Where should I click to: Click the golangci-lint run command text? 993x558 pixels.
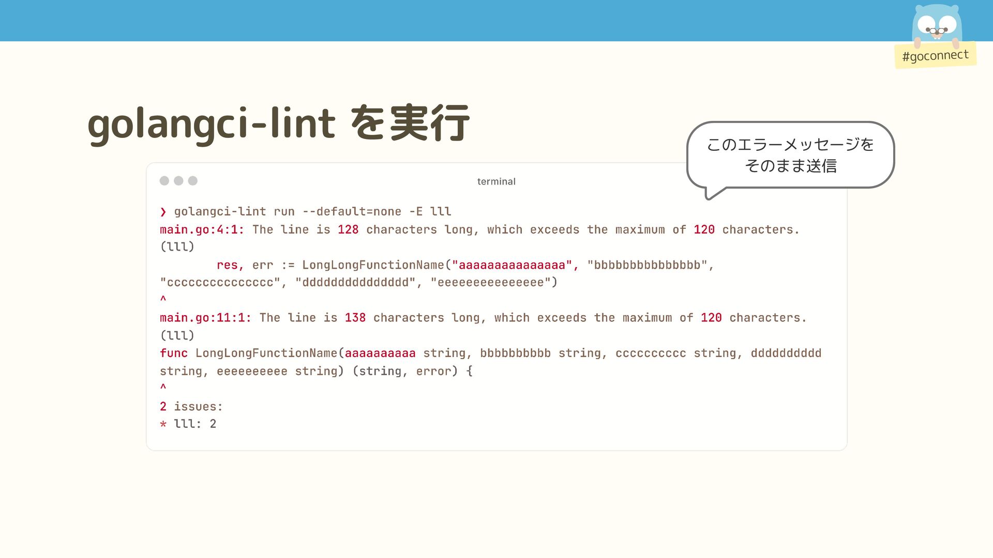tap(312, 211)
